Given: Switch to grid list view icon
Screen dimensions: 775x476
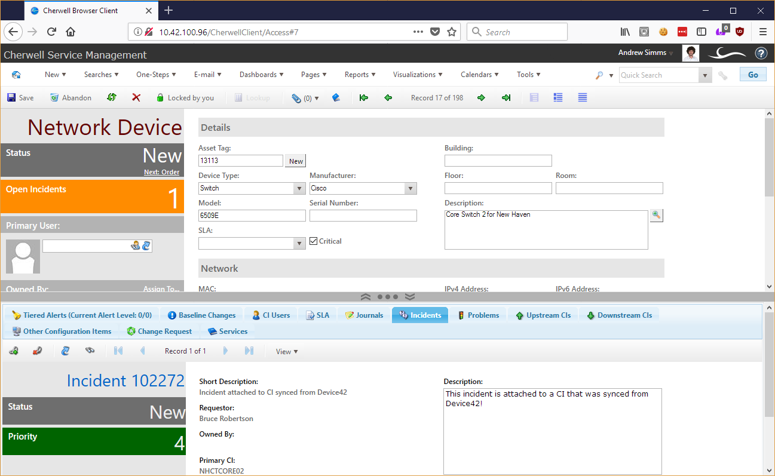Looking at the screenshot, I should pos(583,97).
